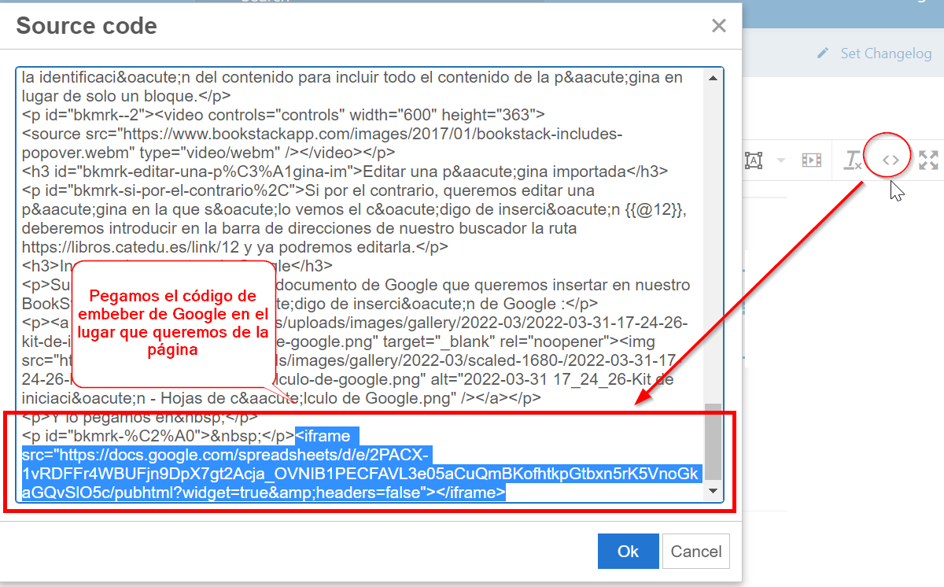The image size is (944, 587).
Task: Confirm the source code with Ok
Action: coord(628,552)
